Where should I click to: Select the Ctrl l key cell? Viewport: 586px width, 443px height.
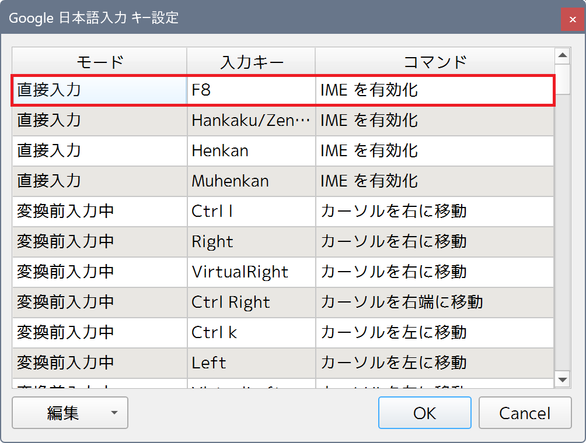click(252, 212)
